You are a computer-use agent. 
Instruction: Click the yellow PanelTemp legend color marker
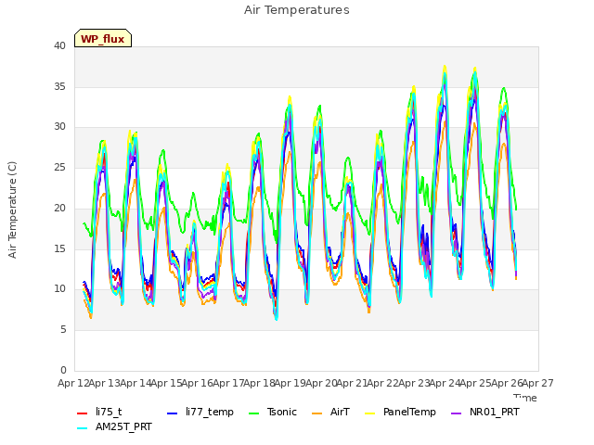[x=369, y=413]
